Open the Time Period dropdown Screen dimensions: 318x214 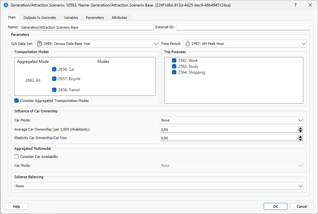[303, 43]
